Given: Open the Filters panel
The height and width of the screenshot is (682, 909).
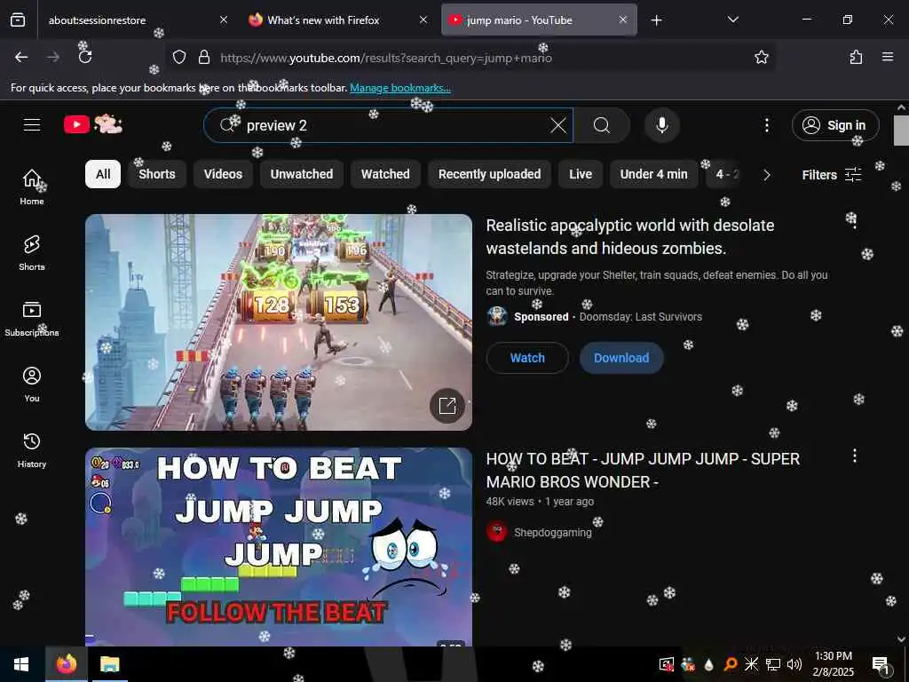Looking at the screenshot, I should [832, 175].
